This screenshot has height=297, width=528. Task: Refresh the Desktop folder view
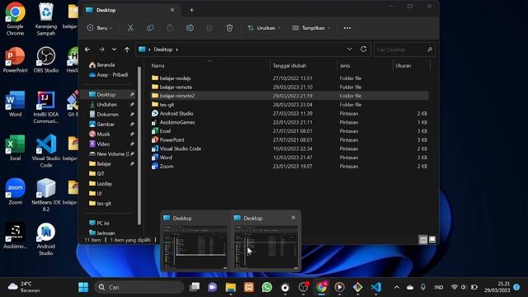363,49
